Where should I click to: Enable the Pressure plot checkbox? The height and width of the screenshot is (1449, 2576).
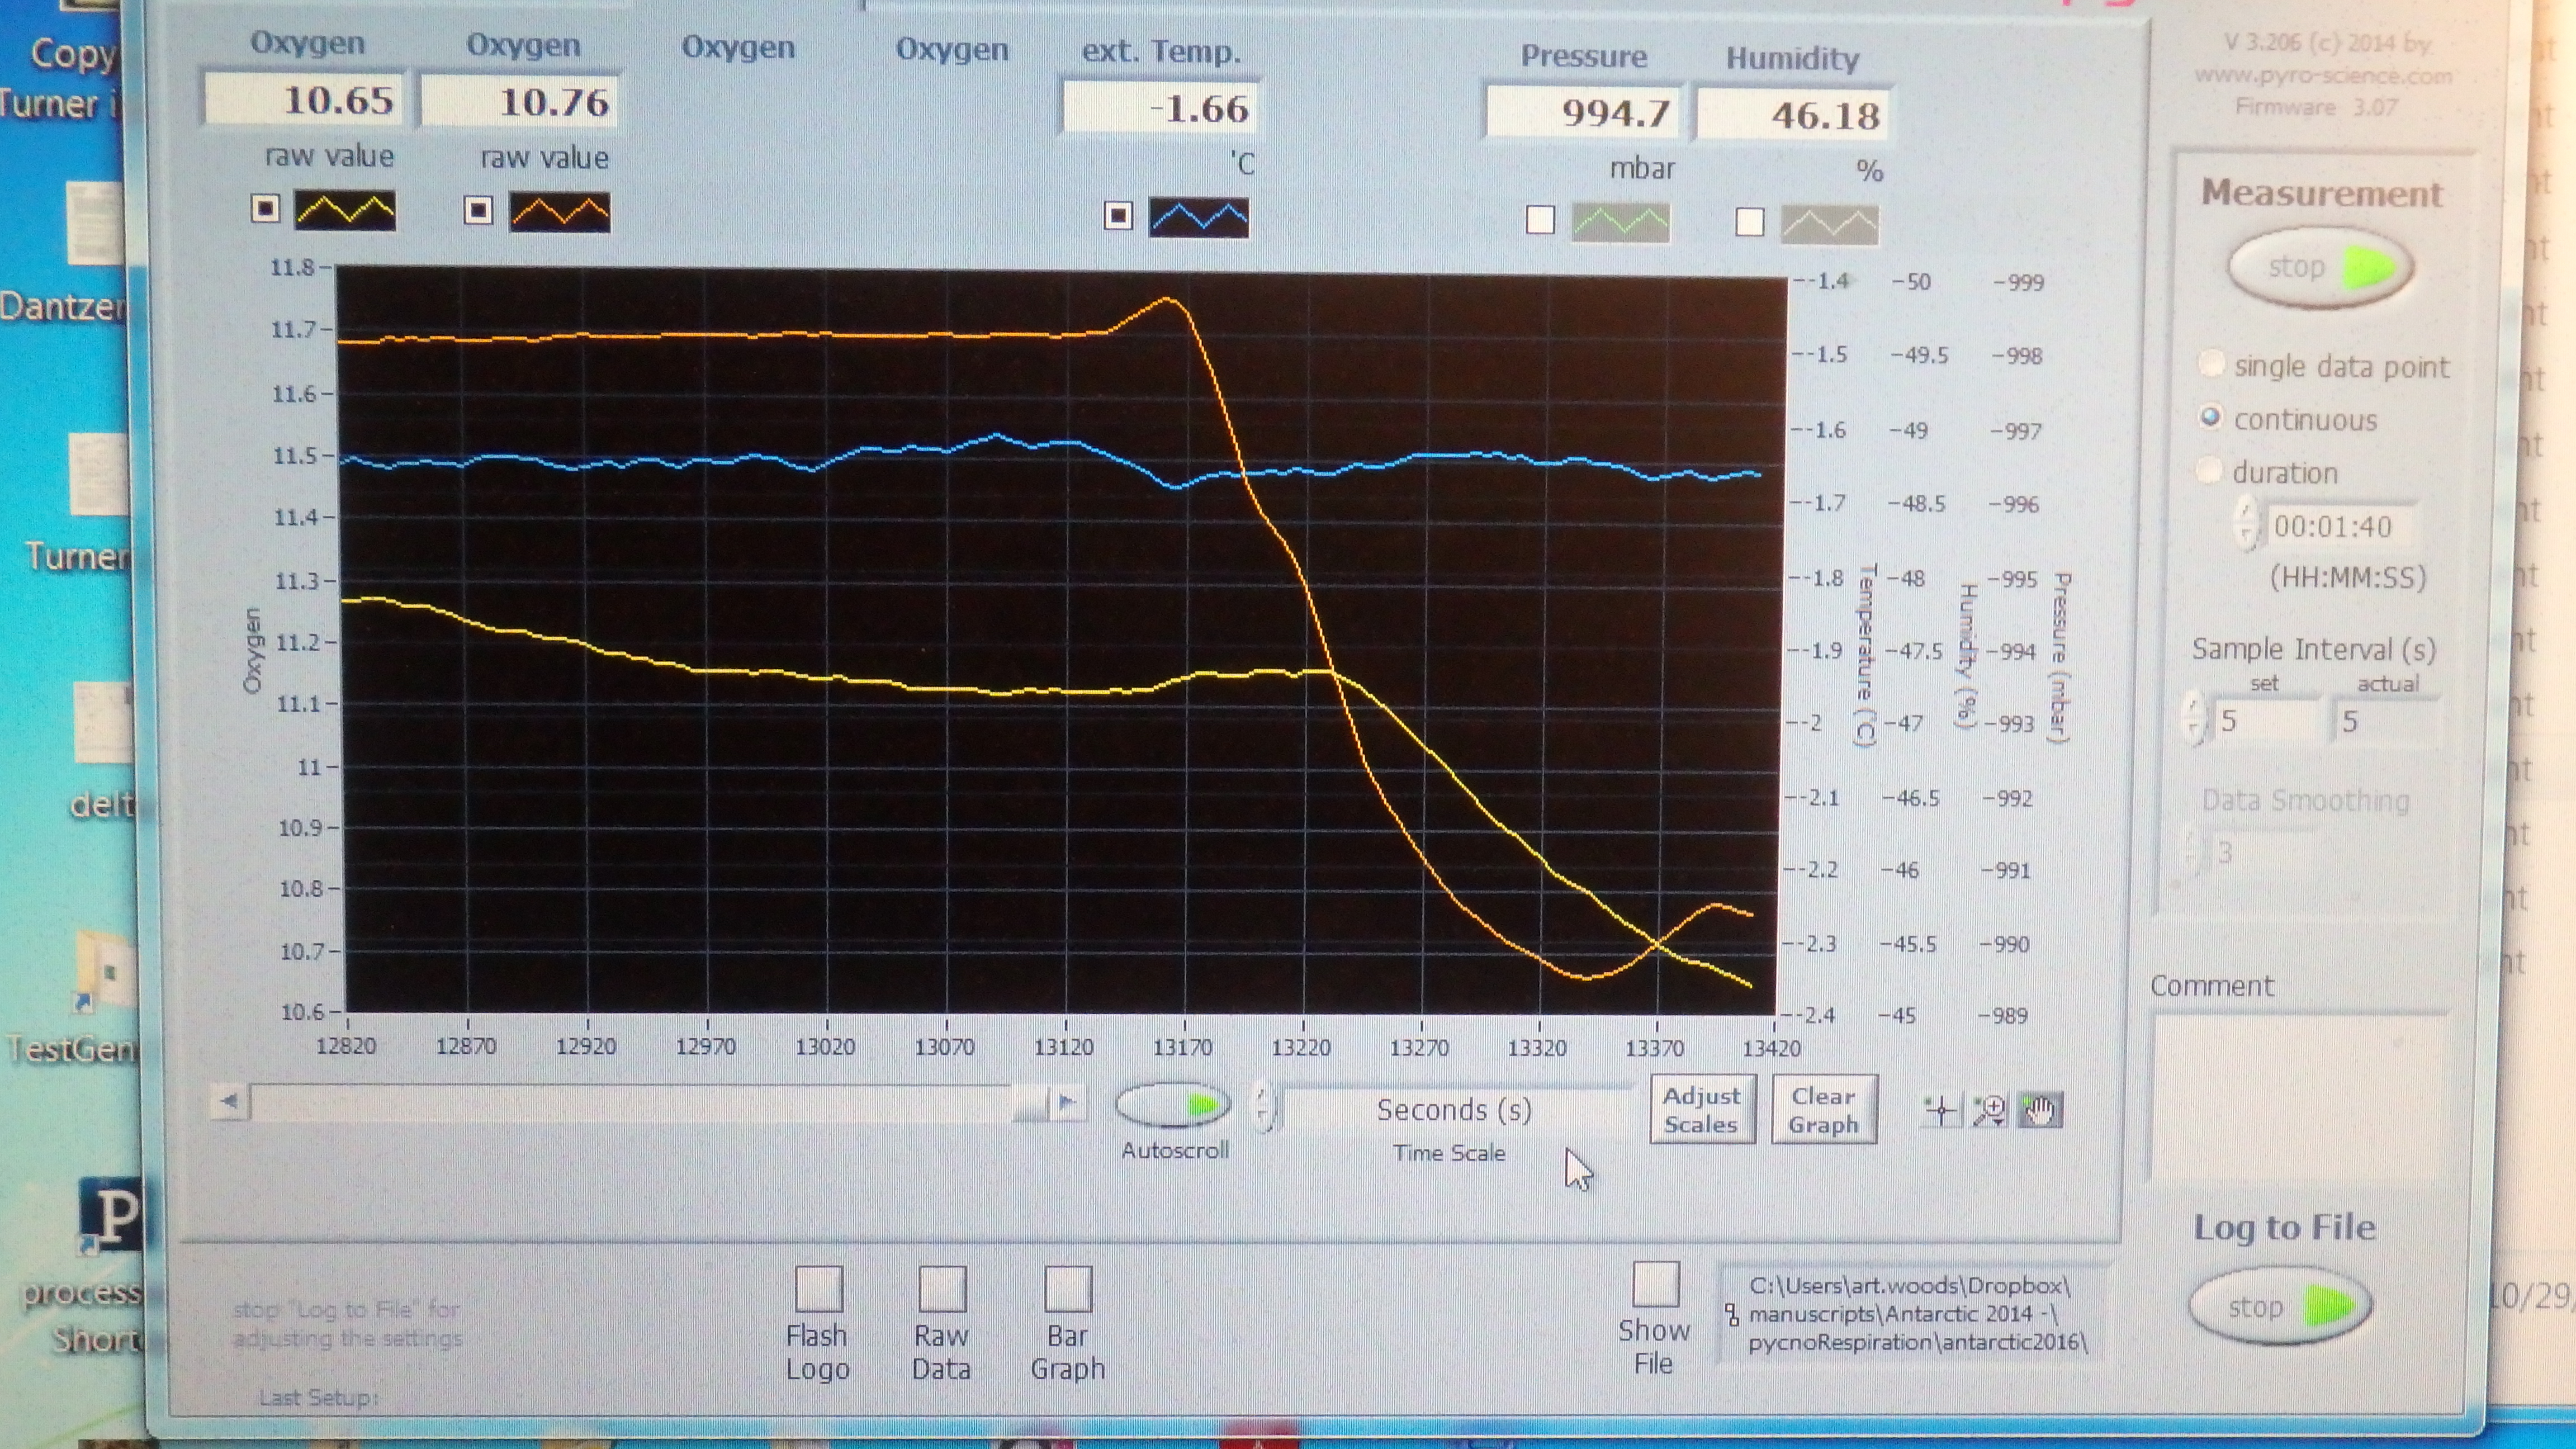click(1541, 220)
